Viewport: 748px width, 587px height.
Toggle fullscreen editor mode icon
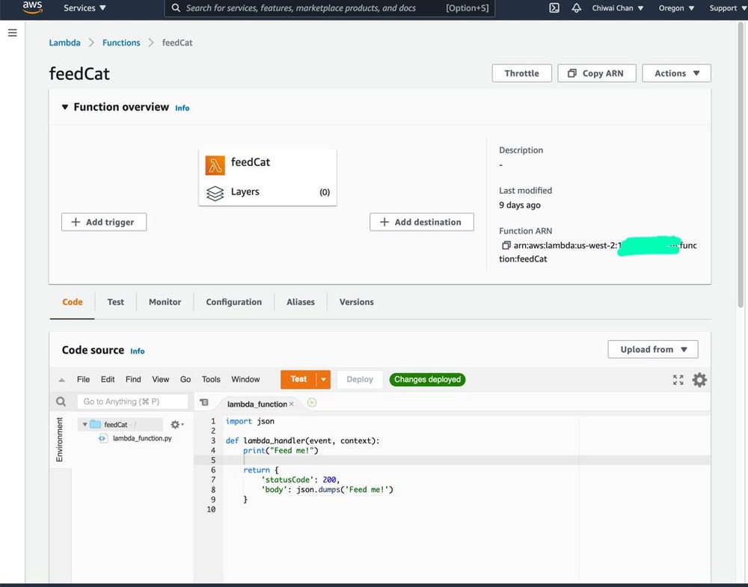(678, 380)
